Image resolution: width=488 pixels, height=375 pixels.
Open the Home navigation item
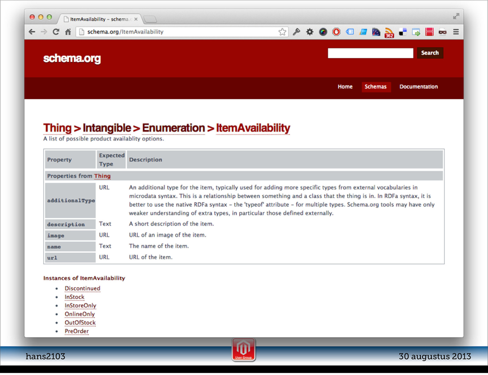click(x=345, y=87)
